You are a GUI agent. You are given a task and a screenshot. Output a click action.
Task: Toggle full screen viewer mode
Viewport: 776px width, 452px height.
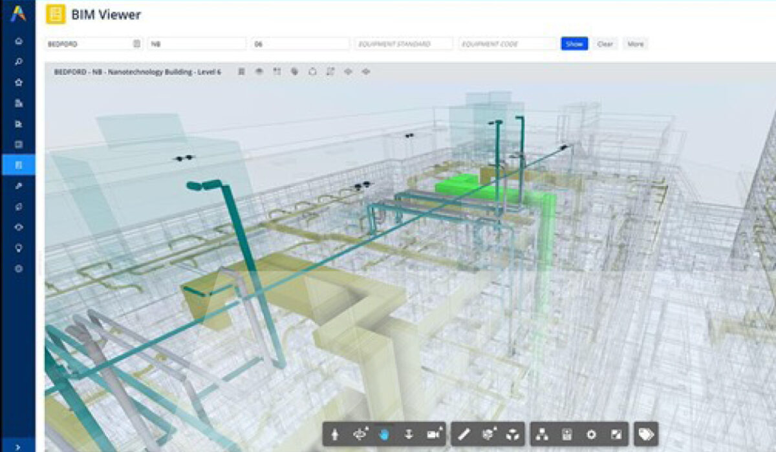pos(615,435)
